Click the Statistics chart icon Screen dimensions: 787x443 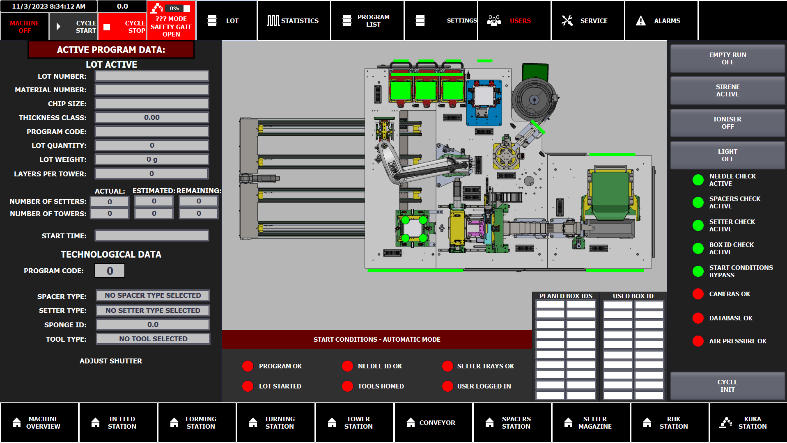273,21
